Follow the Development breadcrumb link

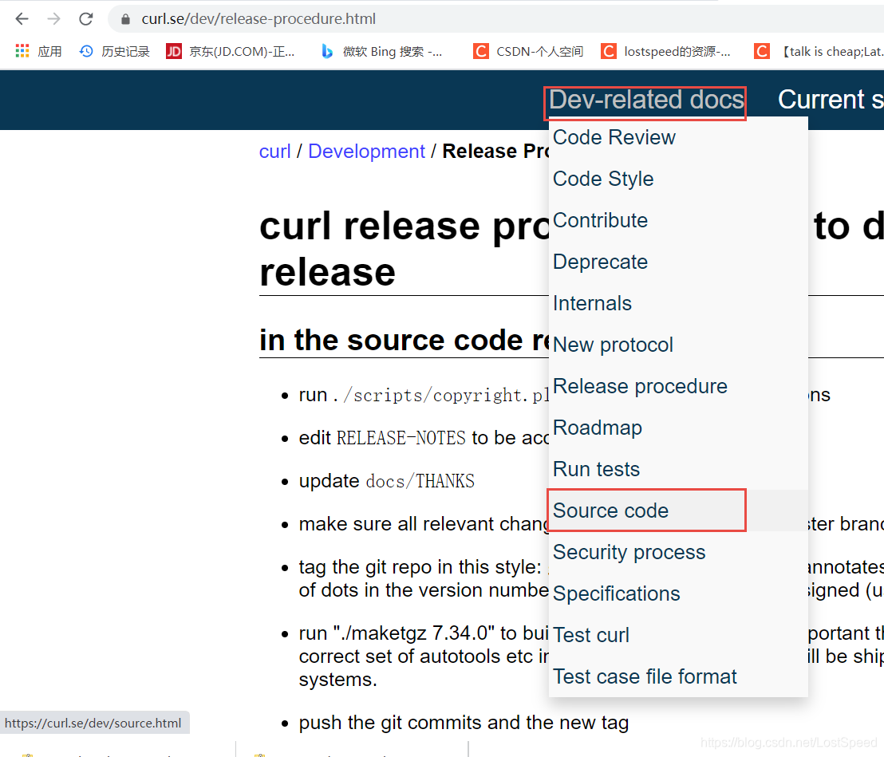click(x=366, y=151)
